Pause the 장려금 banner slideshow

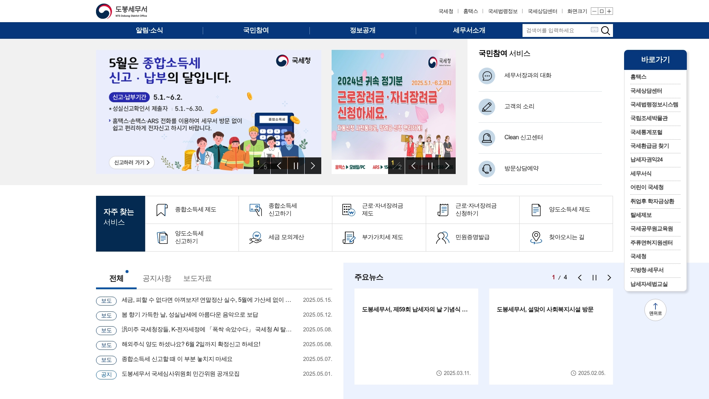click(430, 166)
